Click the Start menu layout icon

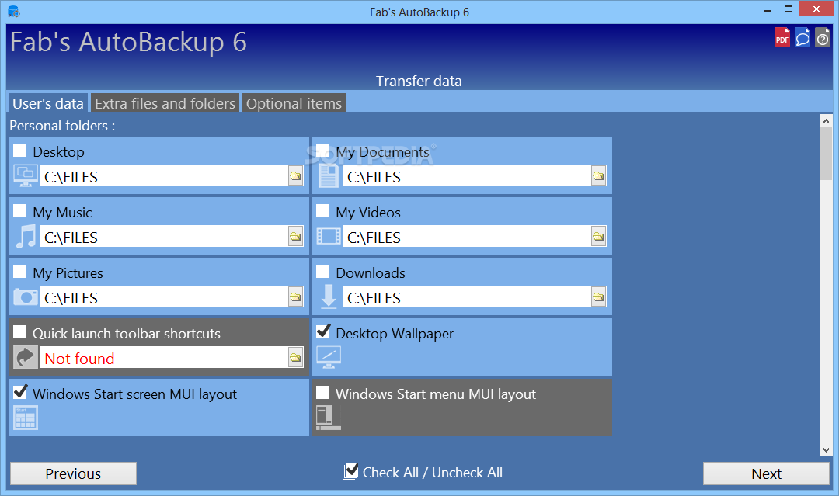click(329, 418)
